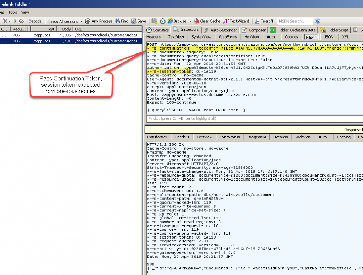Open the Any Process targeting icon
Screen dimensions: 363x275
click(x=98, y=21)
